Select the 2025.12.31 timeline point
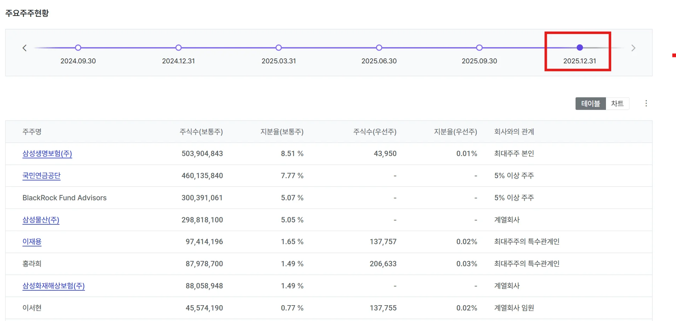This screenshot has height=321, width=676. click(x=580, y=48)
